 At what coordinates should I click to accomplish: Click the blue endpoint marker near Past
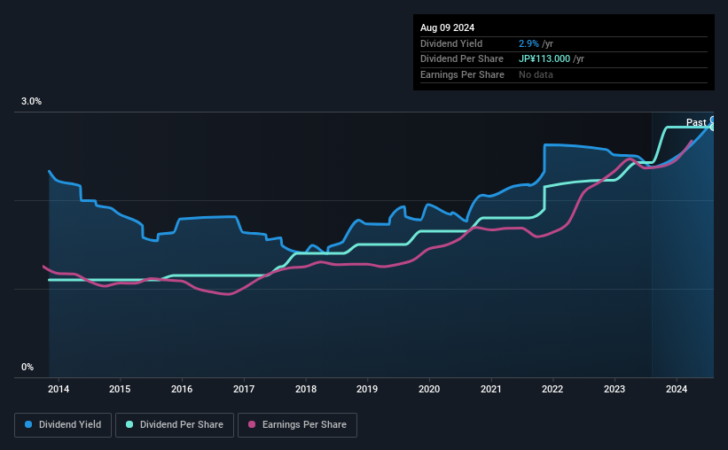pyautogui.click(x=713, y=120)
